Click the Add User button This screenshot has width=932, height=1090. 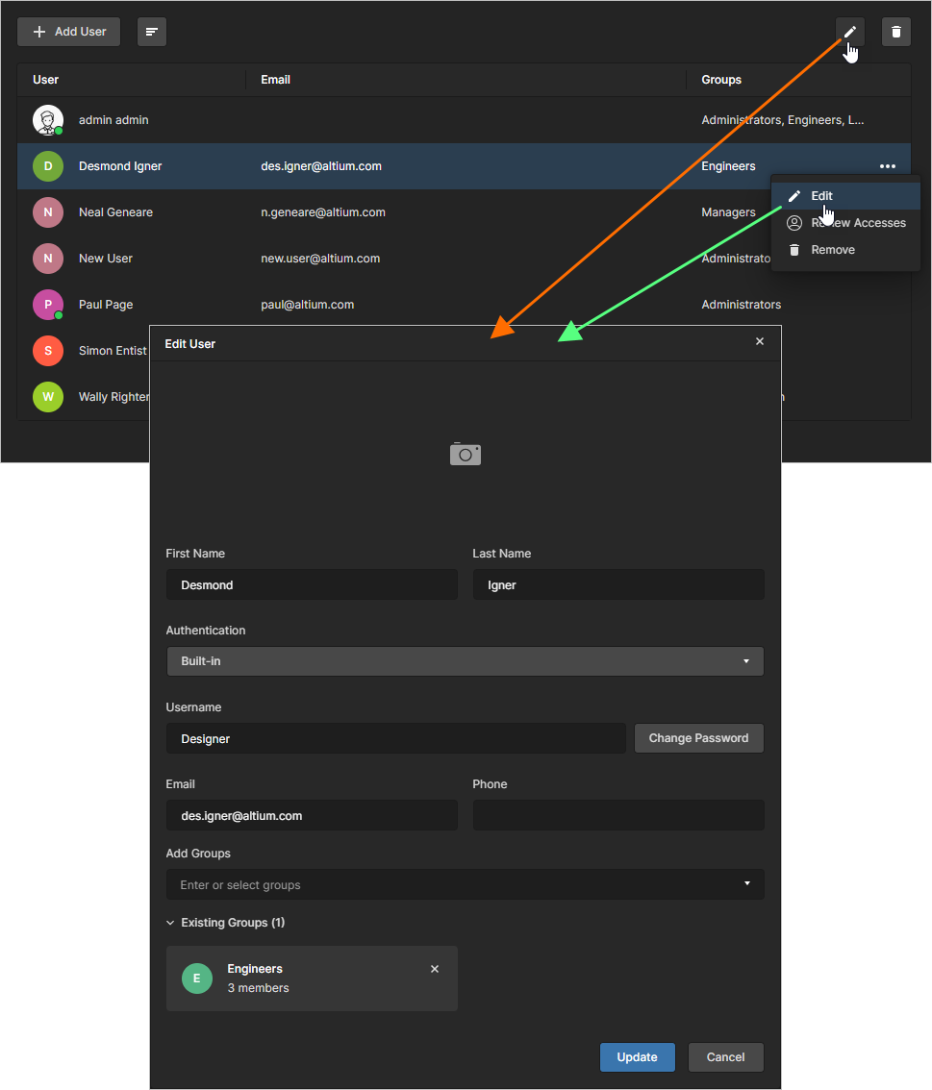[x=67, y=31]
